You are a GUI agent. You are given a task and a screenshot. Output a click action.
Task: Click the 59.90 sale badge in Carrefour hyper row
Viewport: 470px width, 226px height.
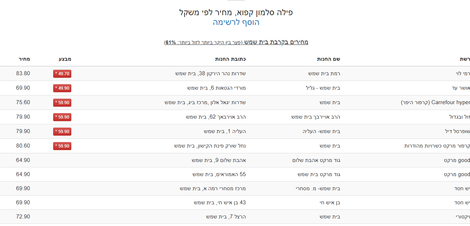pos(62,103)
